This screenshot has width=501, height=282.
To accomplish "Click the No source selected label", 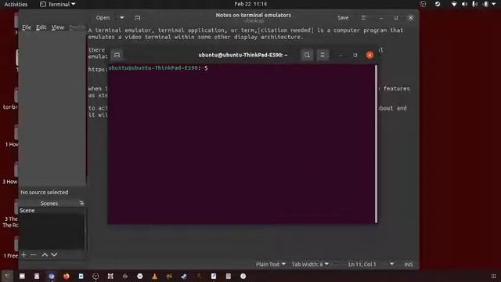I will click(45, 192).
